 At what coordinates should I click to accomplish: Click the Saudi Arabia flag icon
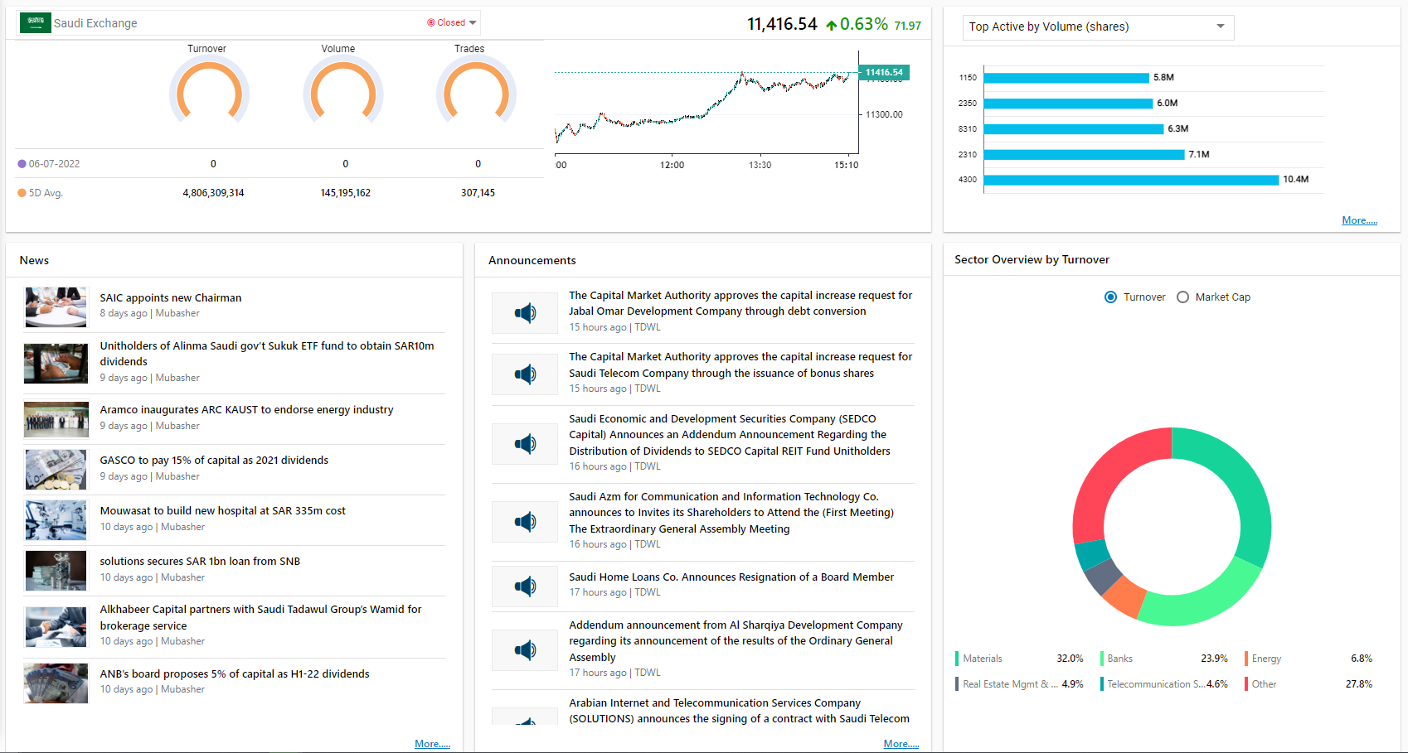click(x=35, y=22)
